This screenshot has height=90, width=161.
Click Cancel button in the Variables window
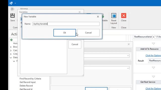tap(75, 44)
